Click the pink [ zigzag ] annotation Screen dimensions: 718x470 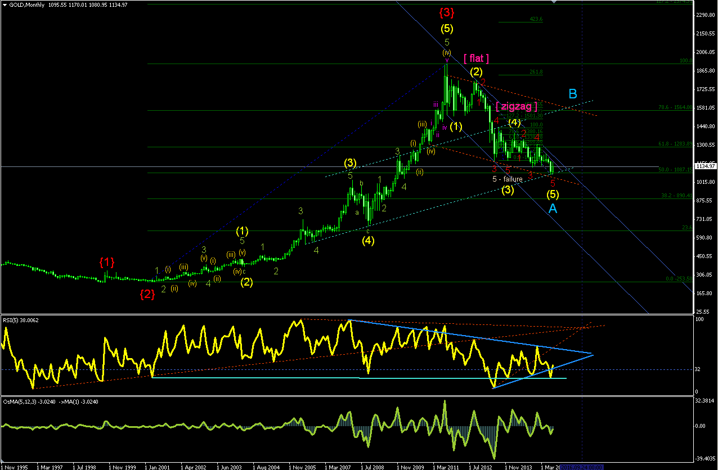pos(516,106)
